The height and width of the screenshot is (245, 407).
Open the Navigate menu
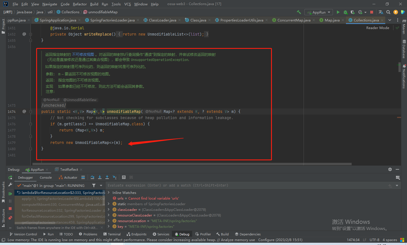[50, 4]
